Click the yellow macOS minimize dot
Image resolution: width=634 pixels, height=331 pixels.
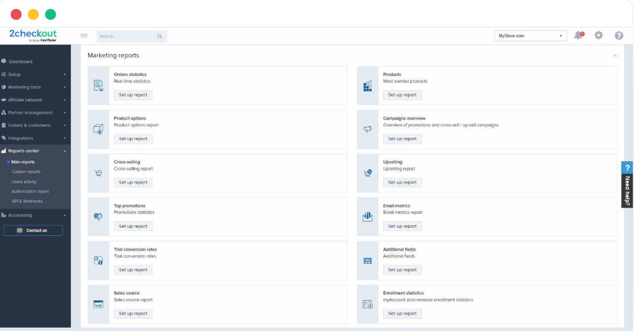tap(33, 14)
